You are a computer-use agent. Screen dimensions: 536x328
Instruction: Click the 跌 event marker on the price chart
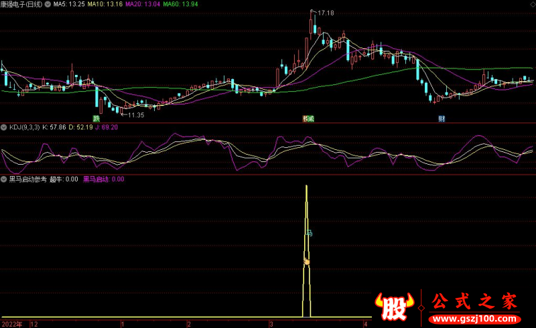tap(96, 118)
